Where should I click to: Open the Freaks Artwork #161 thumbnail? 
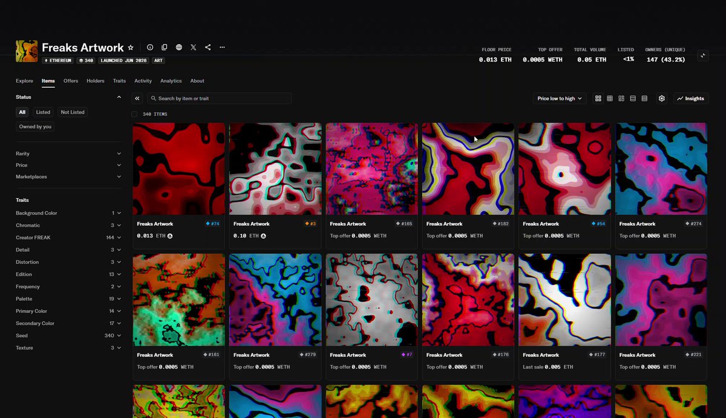178,300
